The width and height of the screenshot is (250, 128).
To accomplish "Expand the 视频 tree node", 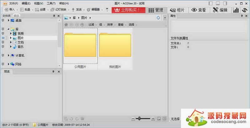I will click(x=11, y=33).
